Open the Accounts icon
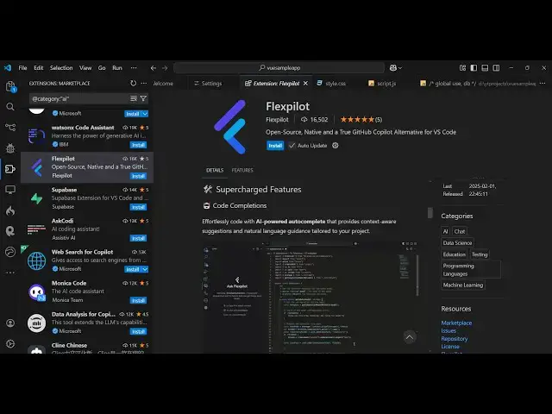This screenshot has width=552, height=414. (x=10, y=323)
